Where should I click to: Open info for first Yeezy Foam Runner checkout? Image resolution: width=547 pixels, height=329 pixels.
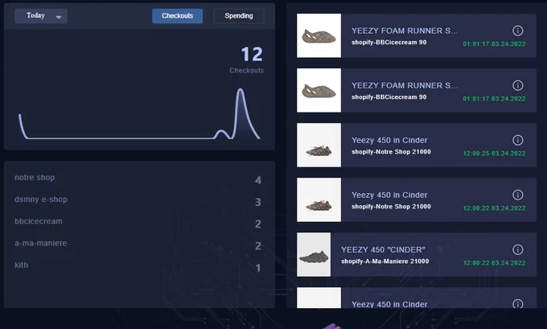click(x=518, y=31)
